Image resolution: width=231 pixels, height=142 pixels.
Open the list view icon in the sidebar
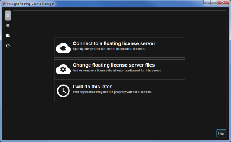tap(8, 26)
